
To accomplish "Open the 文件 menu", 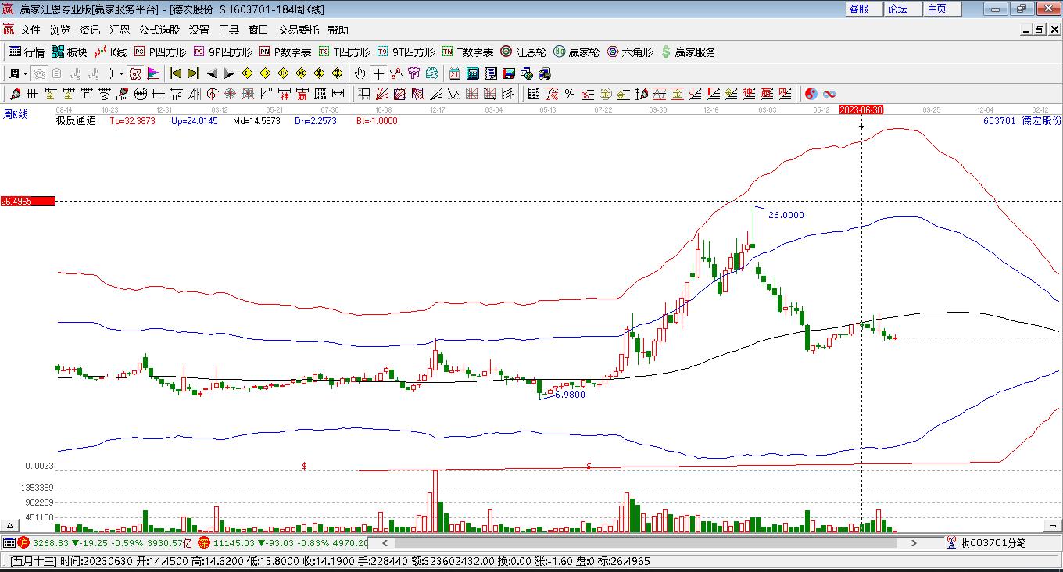I will point(30,30).
